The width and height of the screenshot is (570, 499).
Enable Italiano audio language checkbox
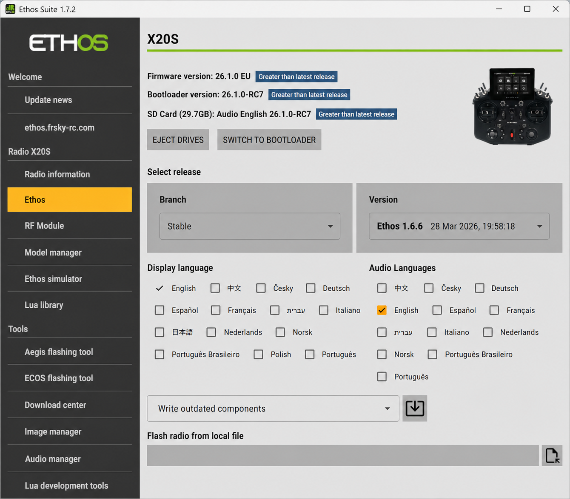[432, 332]
